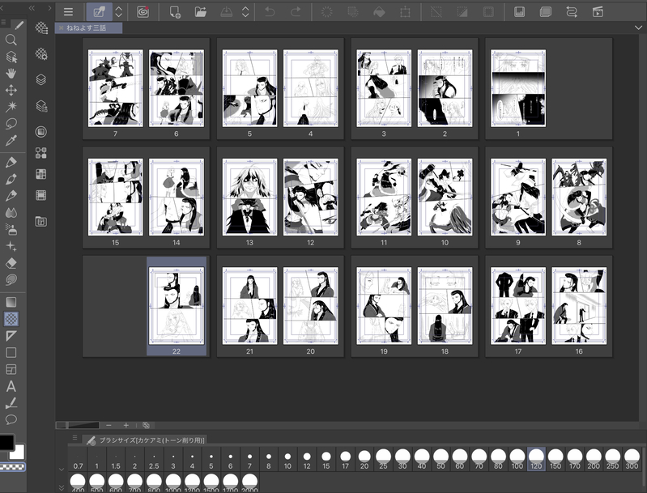Open the hamburger main menu
This screenshot has height=493, width=647.
69,12
